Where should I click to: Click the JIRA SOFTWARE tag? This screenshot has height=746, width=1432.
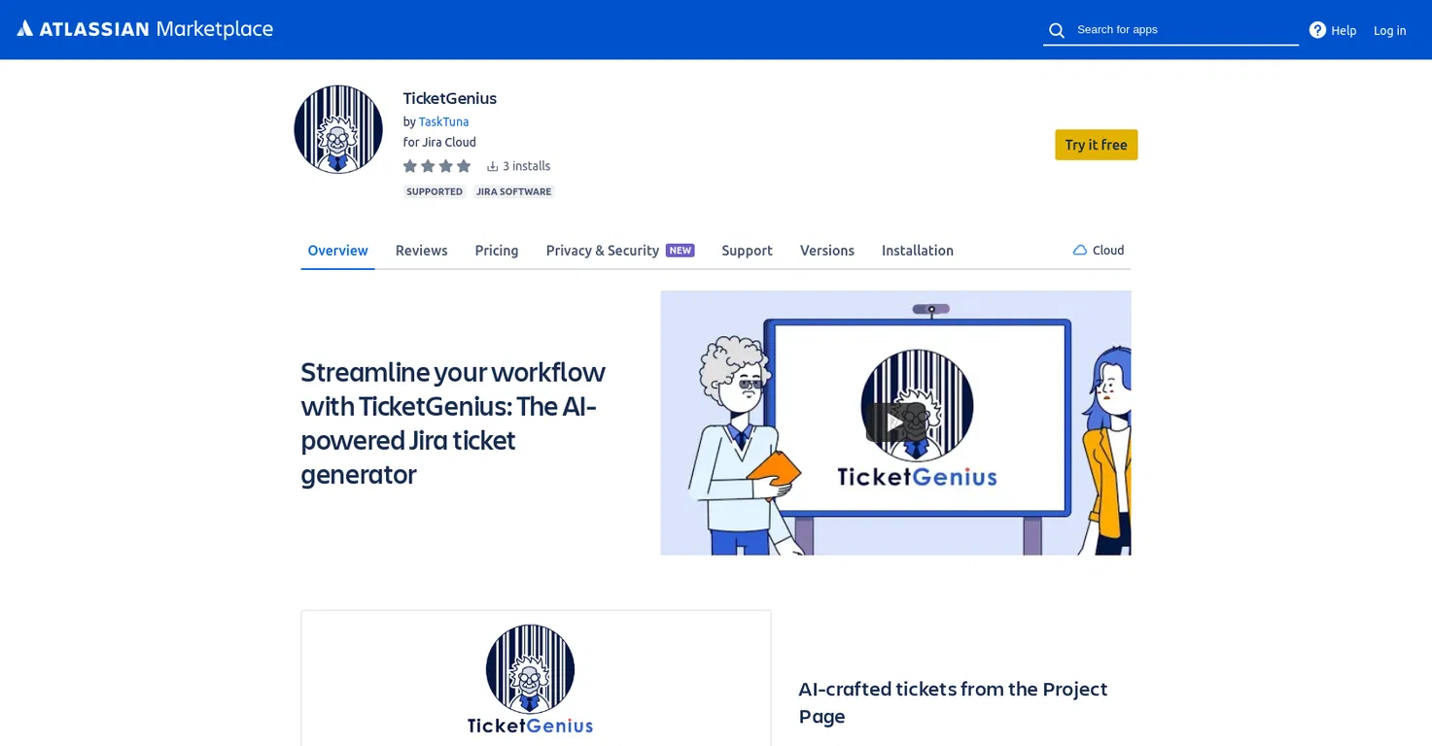click(x=513, y=191)
